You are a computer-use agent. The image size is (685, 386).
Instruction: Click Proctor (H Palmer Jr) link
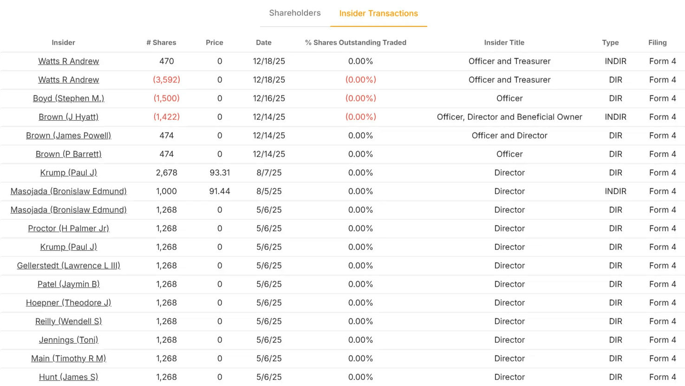tap(68, 229)
